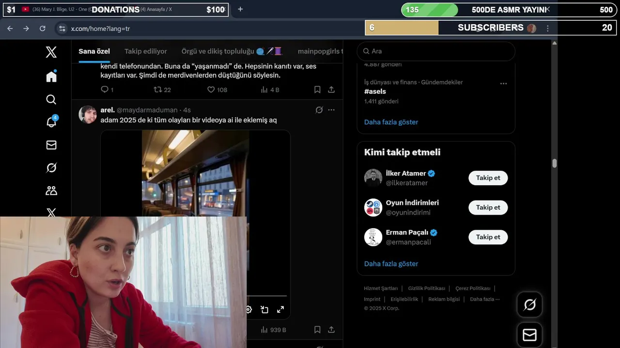This screenshot has width=620, height=348.
Task: Open Grok icon in left sidebar
Action: click(51, 168)
